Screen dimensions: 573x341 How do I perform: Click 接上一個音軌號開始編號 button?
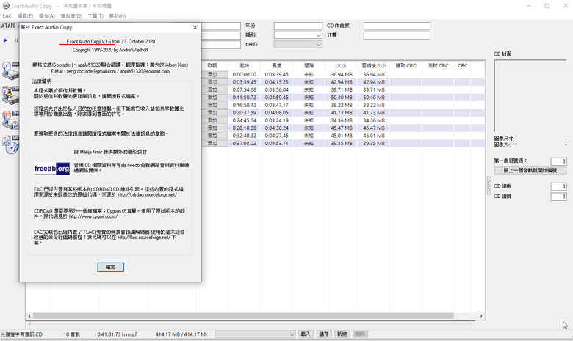pyautogui.click(x=530, y=170)
